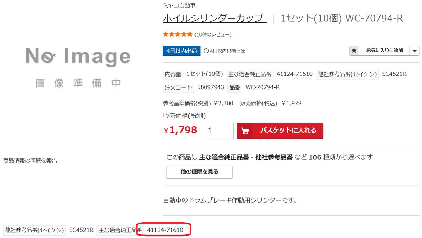
Task: Click the 内容量 label tag
Action: pyautogui.click(x=173, y=74)
